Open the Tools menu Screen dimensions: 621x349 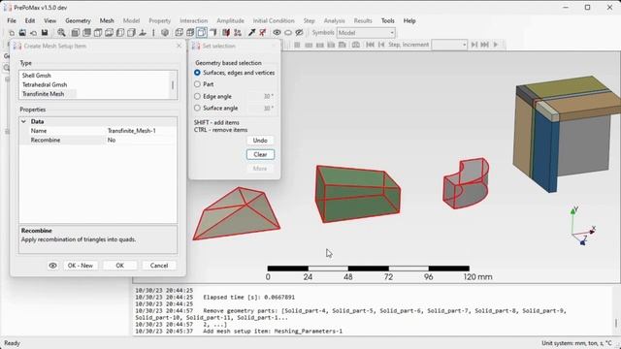[388, 20]
